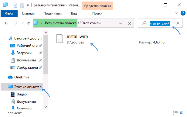Click the search magnifier icon
Image resolution: width=187 pixels, height=117 pixels.
[x=144, y=23]
